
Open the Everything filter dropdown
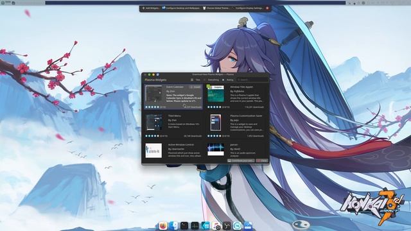tap(211, 80)
